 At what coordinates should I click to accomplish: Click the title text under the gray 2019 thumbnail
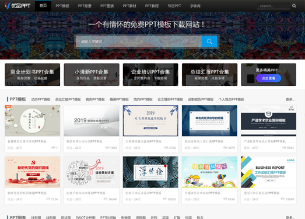[85, 141]
